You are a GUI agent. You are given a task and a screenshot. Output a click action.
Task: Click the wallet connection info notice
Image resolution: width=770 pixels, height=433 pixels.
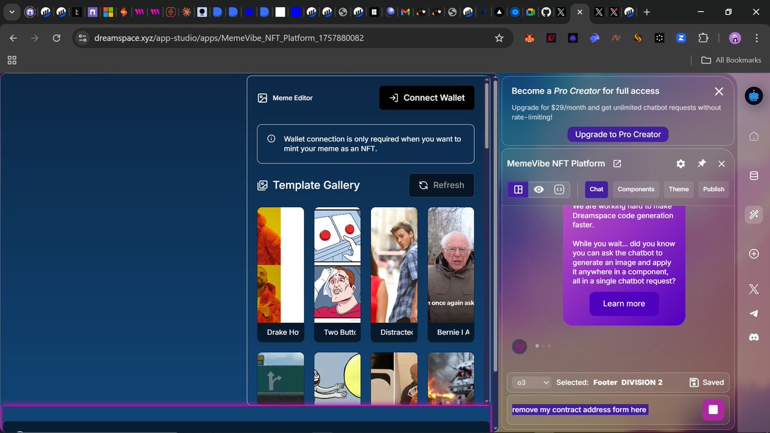pyautogui.click(x=366, y=144)
